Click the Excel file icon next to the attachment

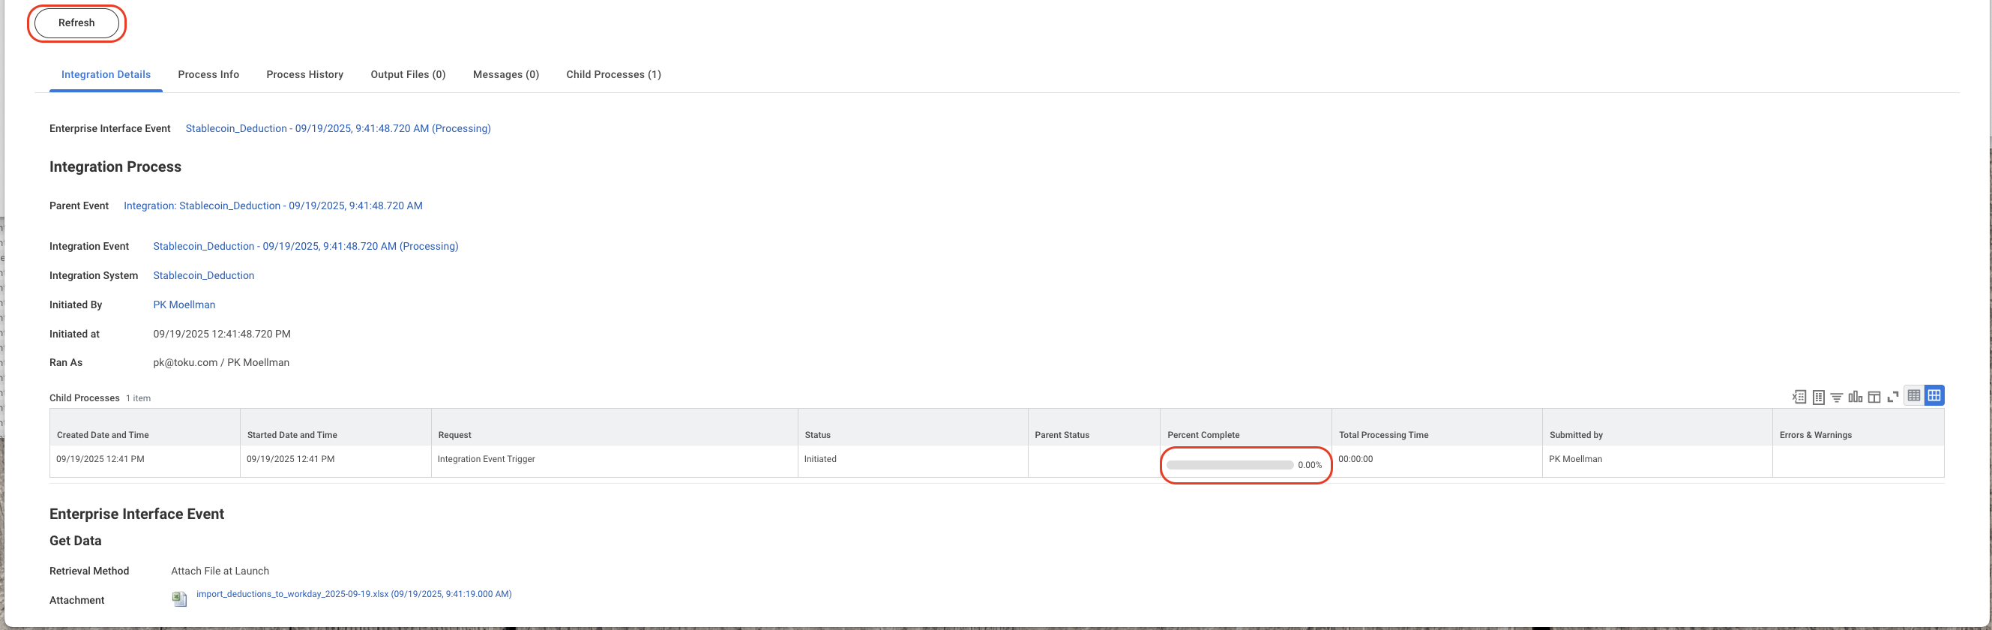click(179, 599)
